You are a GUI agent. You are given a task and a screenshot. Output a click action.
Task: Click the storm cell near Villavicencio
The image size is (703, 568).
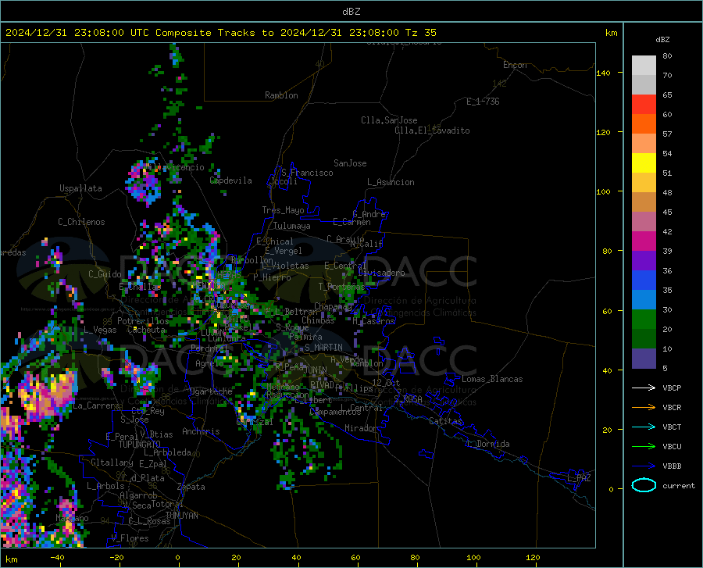143,181
